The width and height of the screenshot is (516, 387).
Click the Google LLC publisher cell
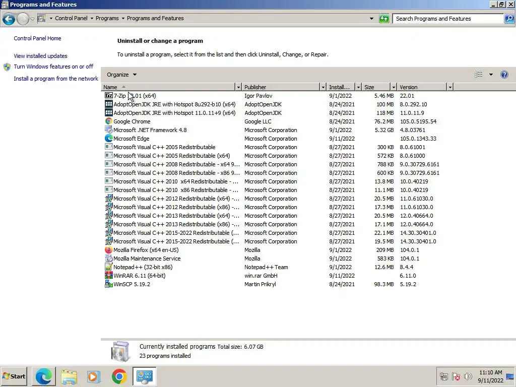pyautogui.click(x=257, y=121)
